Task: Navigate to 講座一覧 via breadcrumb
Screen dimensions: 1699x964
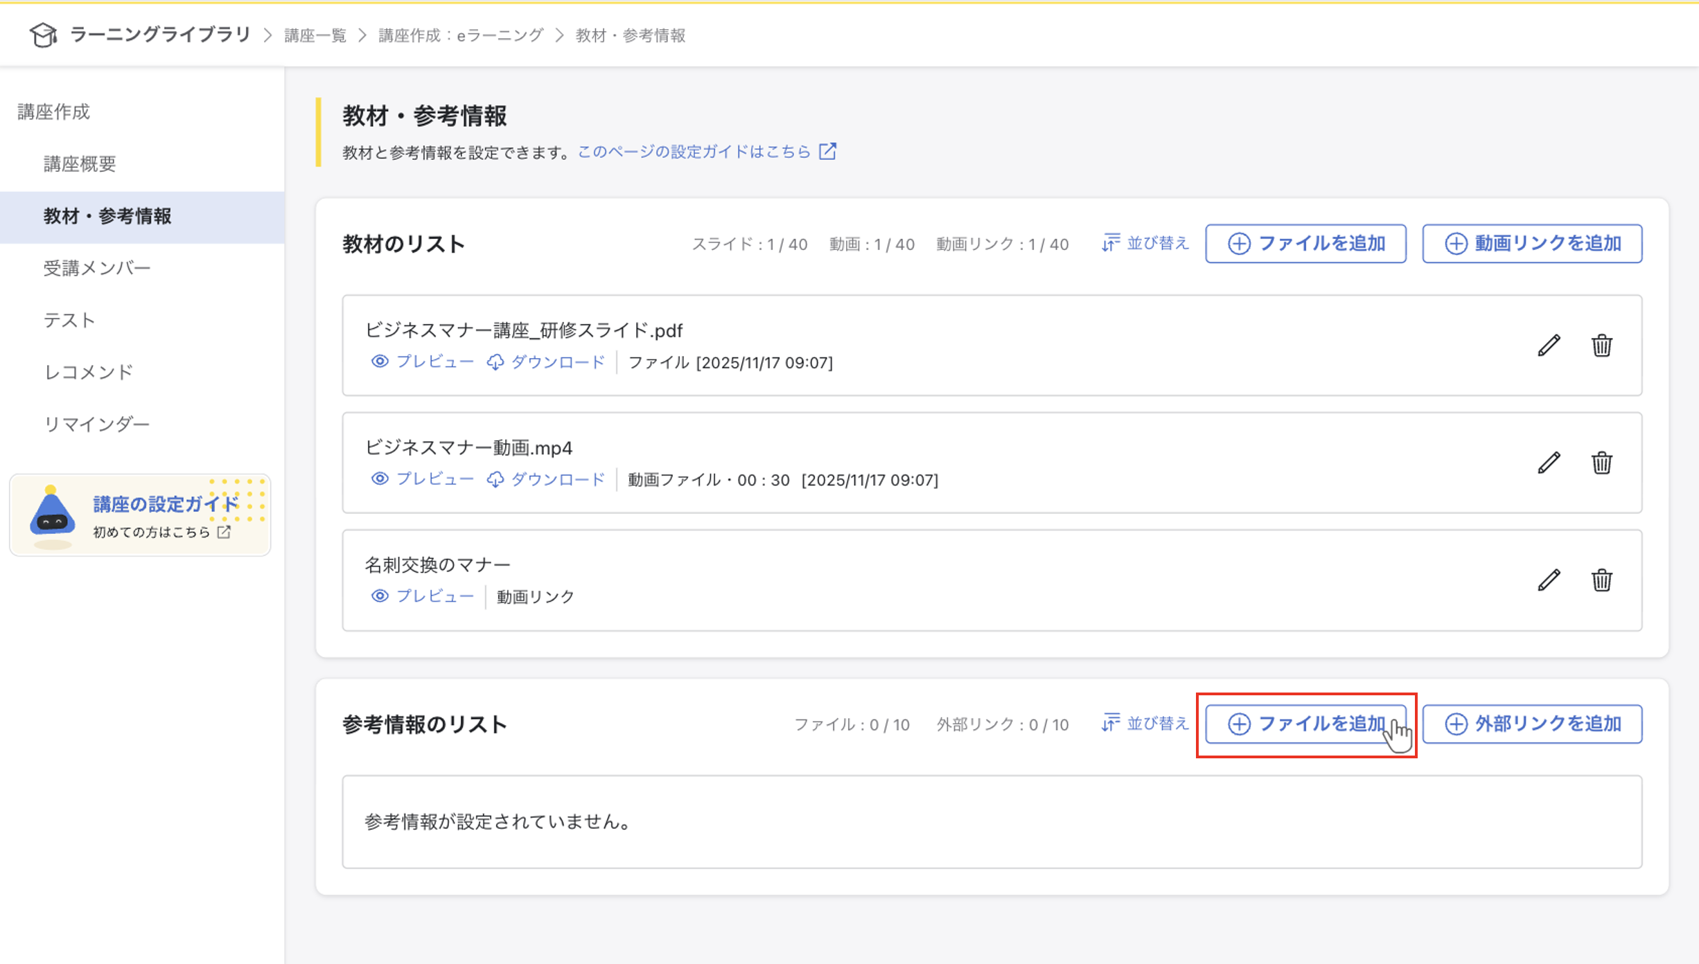Action: [314, 35]
